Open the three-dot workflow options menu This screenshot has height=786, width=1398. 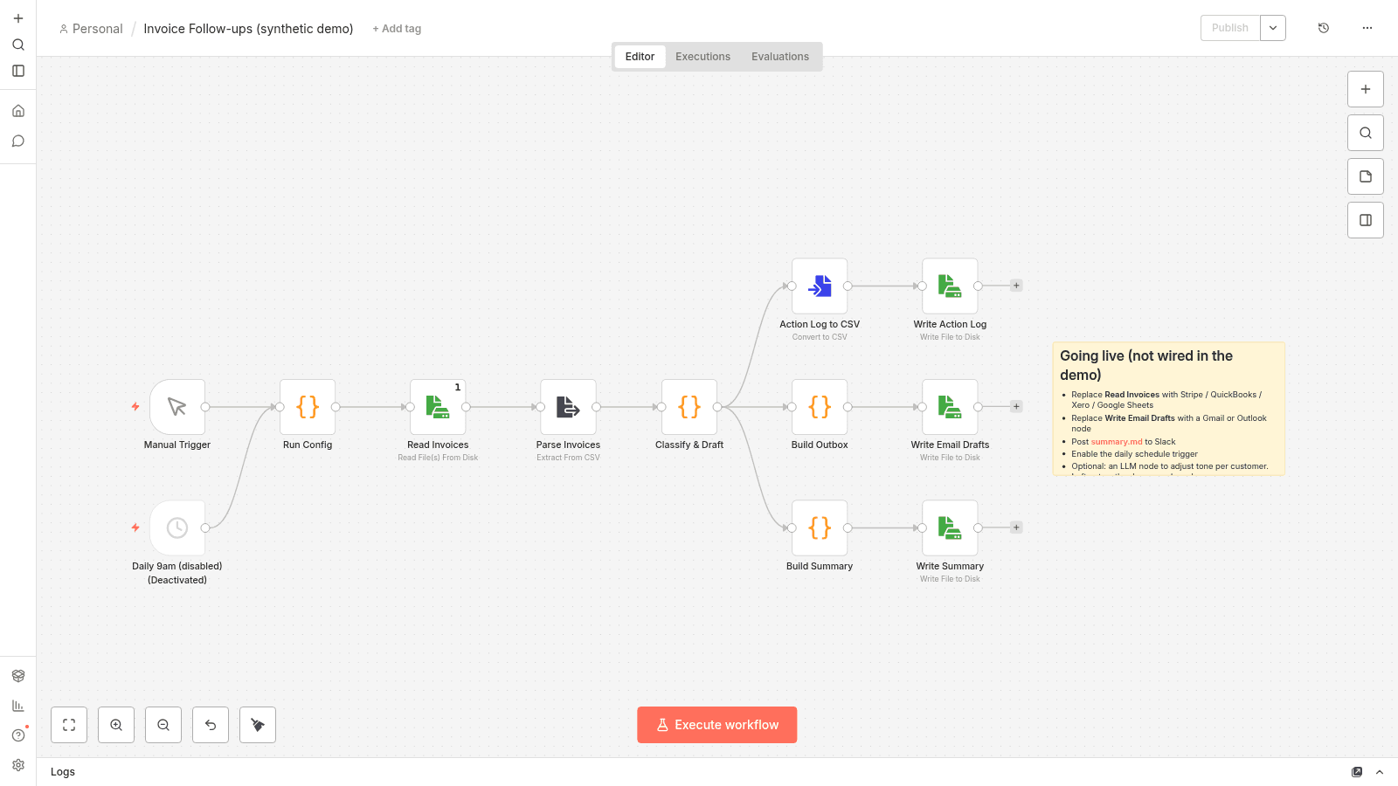point(1367,28)
